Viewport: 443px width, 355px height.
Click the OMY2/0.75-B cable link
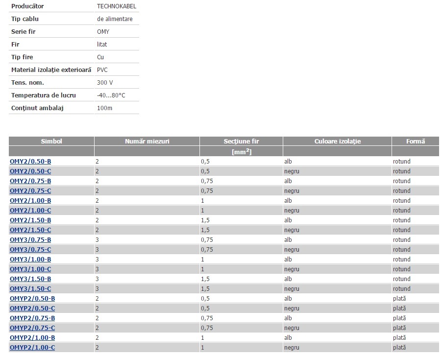click(x=30, y=181)
